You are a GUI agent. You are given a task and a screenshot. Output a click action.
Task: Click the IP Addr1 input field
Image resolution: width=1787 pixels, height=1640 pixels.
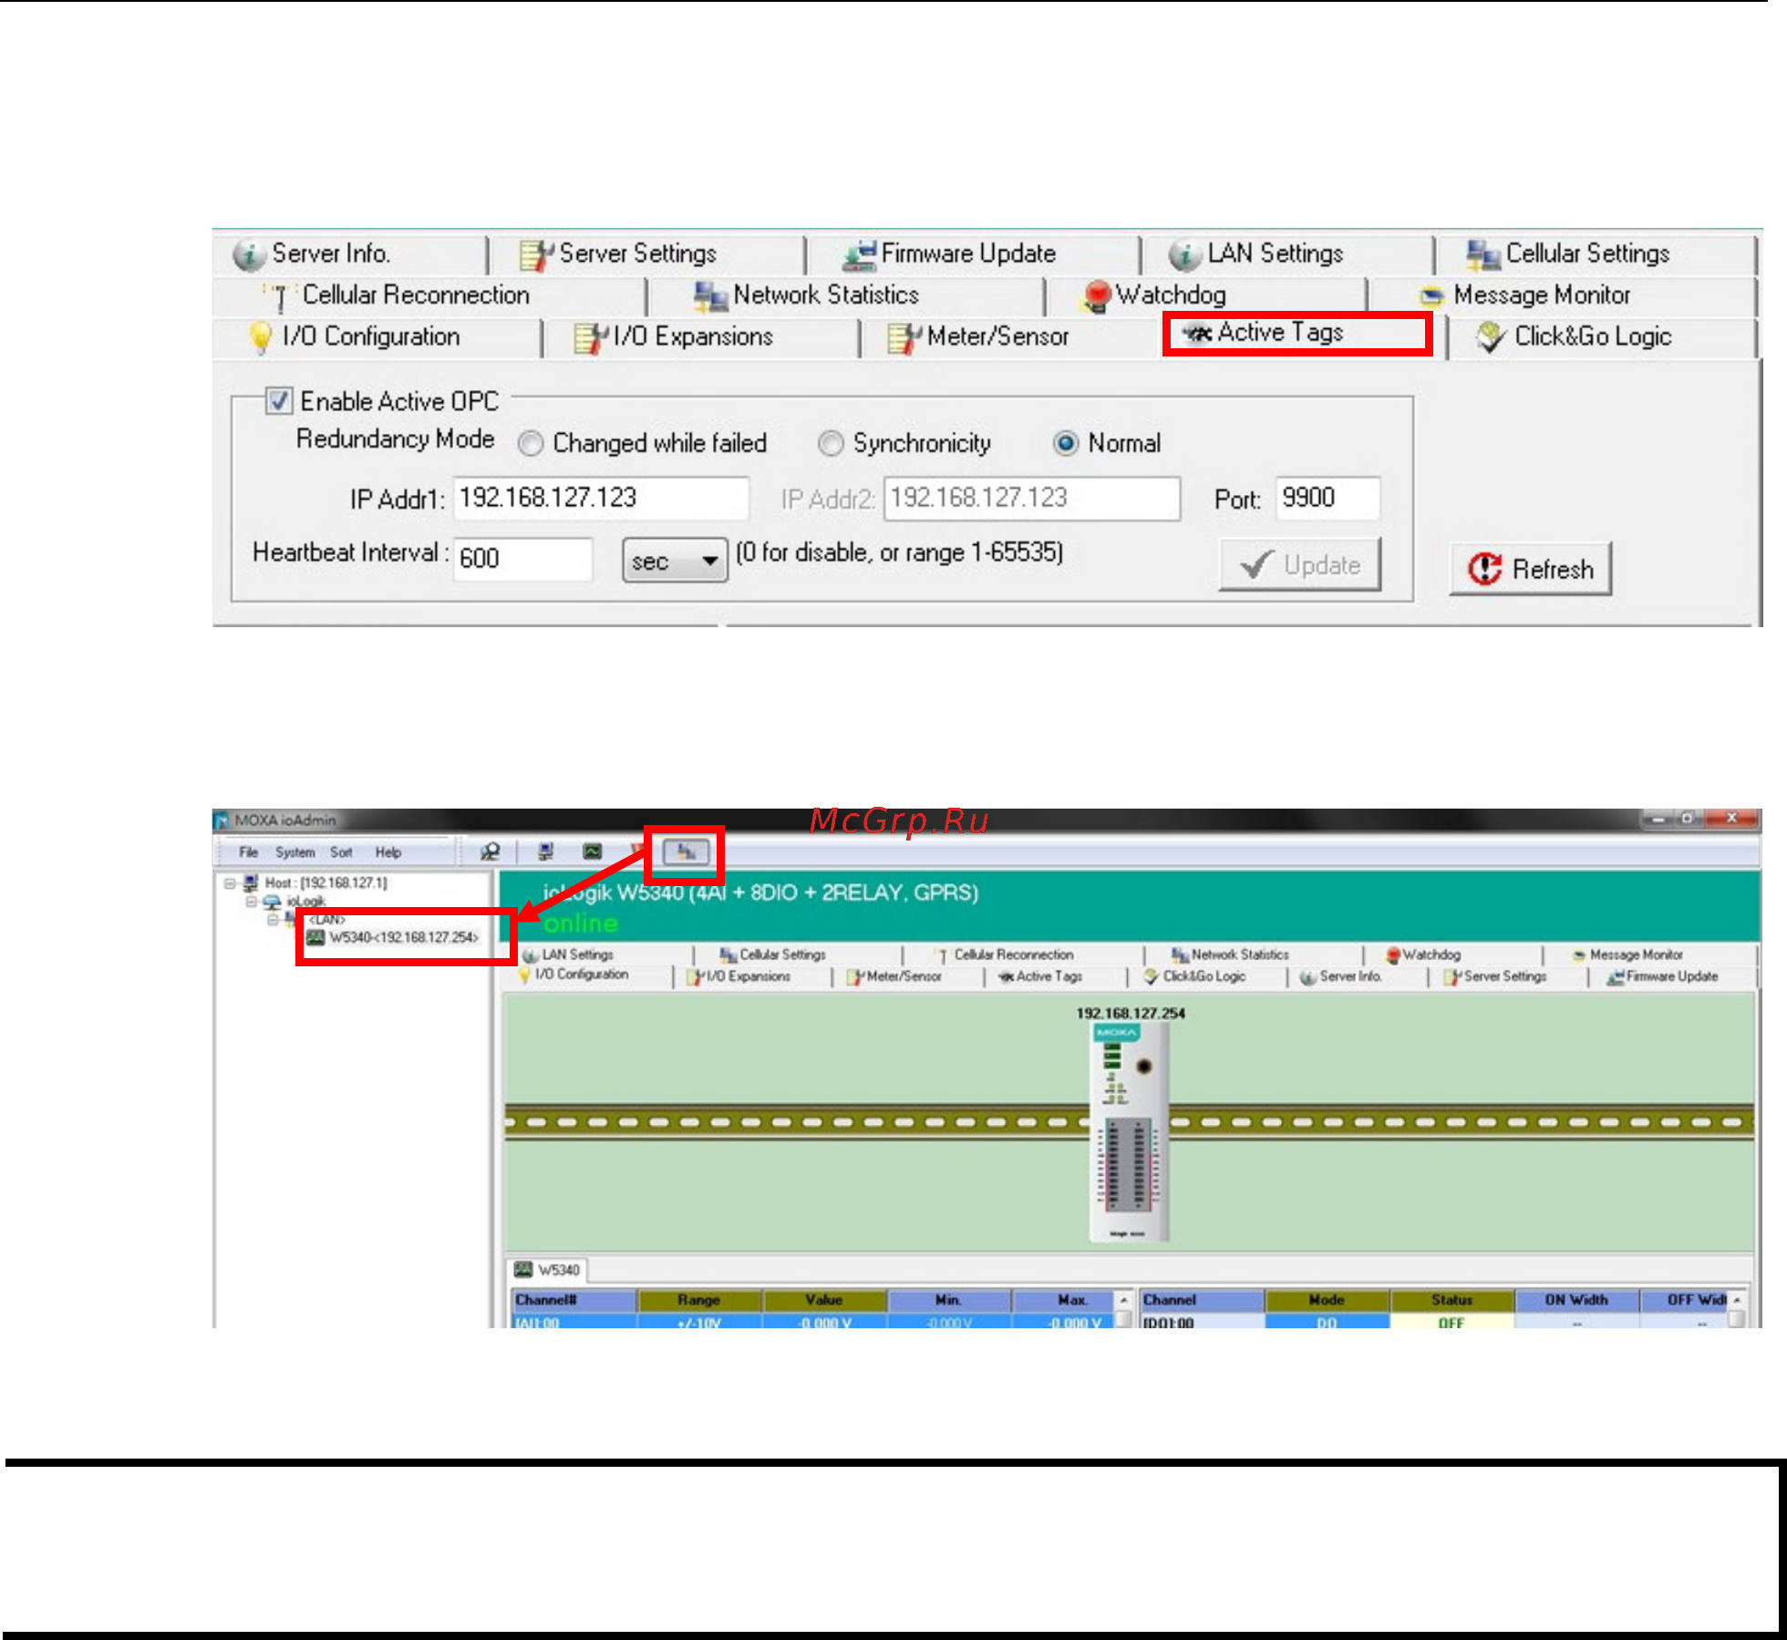601,499
